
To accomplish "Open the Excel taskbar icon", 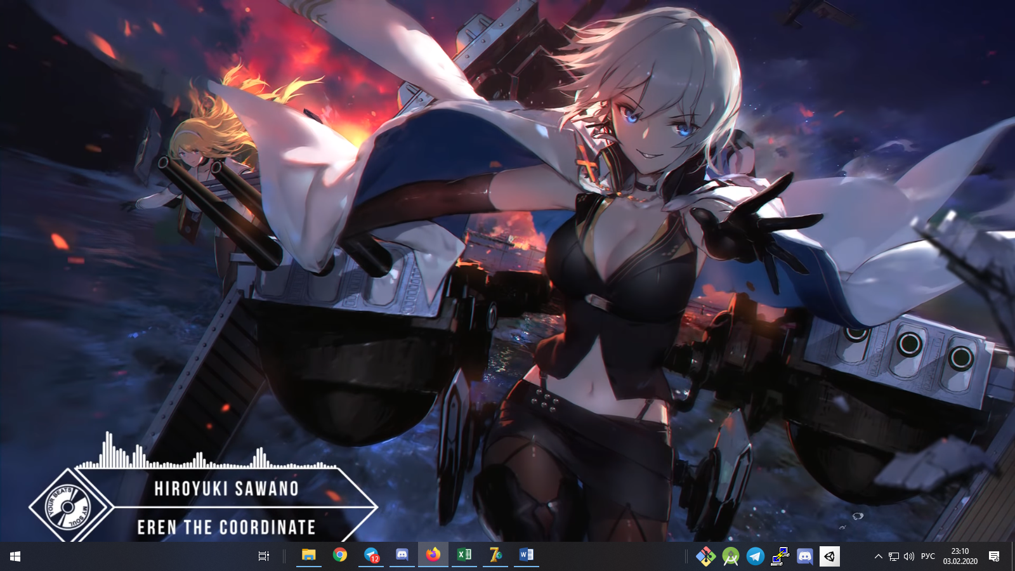I will [464, 555].
